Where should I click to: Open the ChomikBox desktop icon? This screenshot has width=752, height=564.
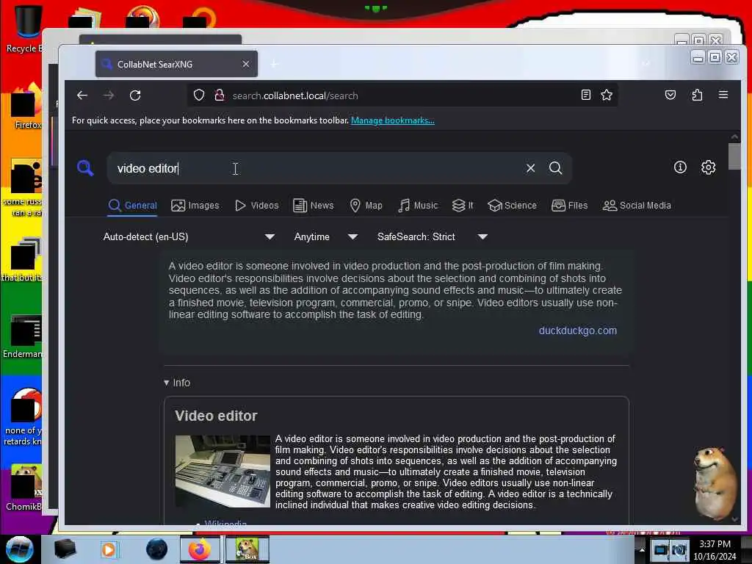click(x=24, y=488)
